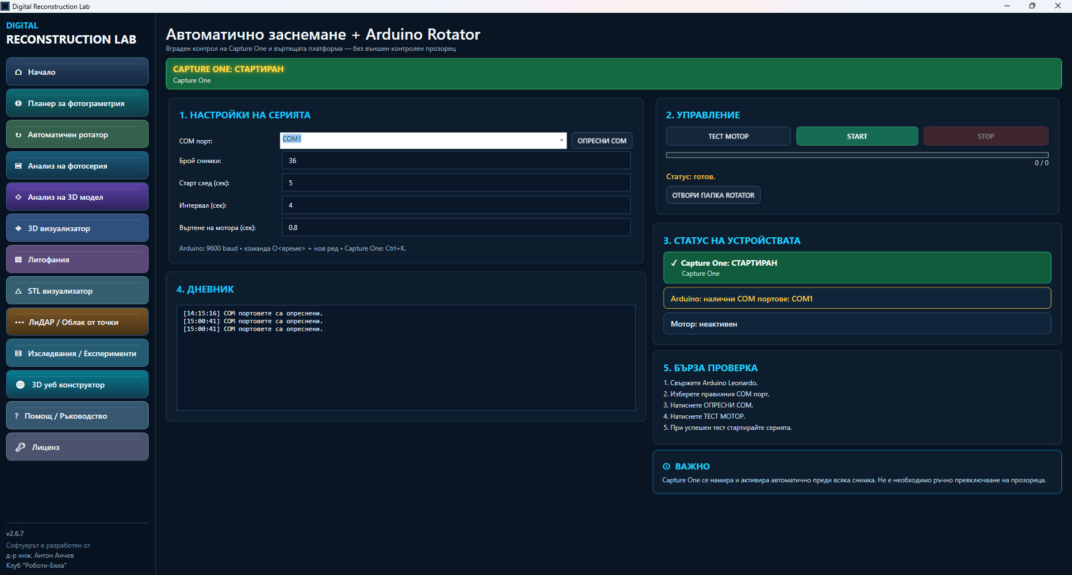Click the Интервал (сек) field showing 4

coord(456,205)
